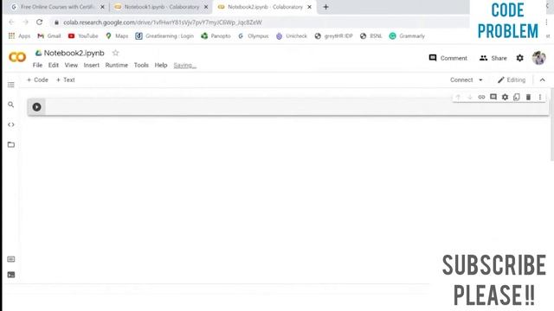Go forward in browser history

coord(25,22)
